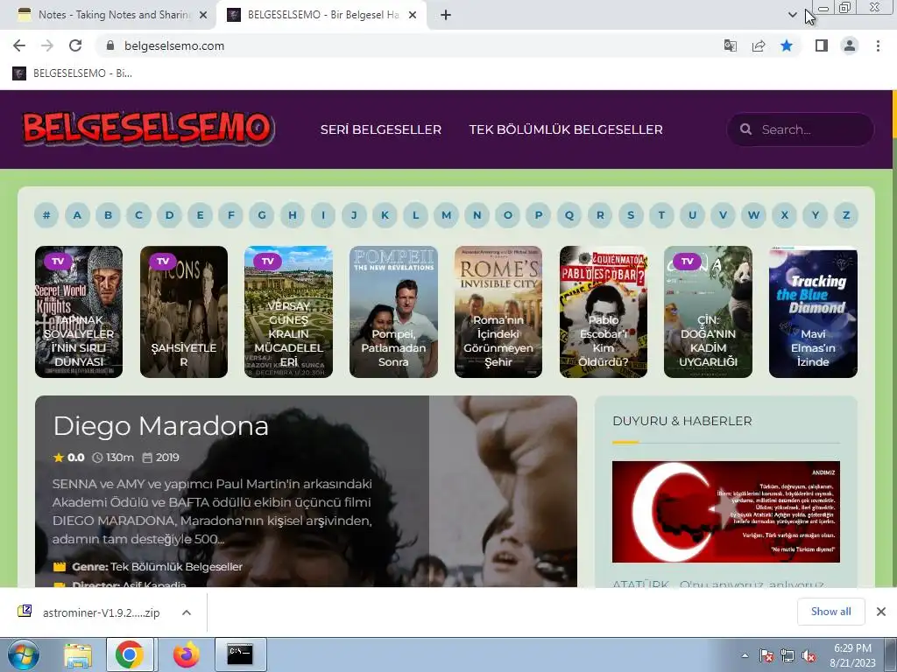The image size is (897, 672).
Task: Filter documentaries by letter S
Action: (x=631, y=215)
